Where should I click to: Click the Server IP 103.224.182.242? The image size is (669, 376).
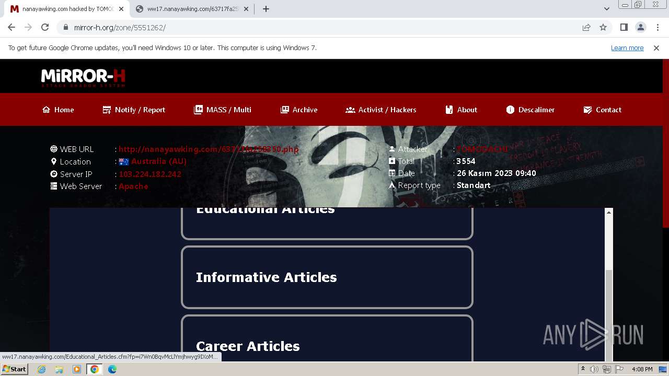pos(150,174)
